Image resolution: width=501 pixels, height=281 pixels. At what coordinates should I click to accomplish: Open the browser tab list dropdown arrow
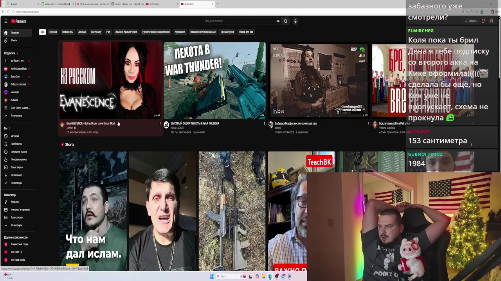(x=3, y=4)
